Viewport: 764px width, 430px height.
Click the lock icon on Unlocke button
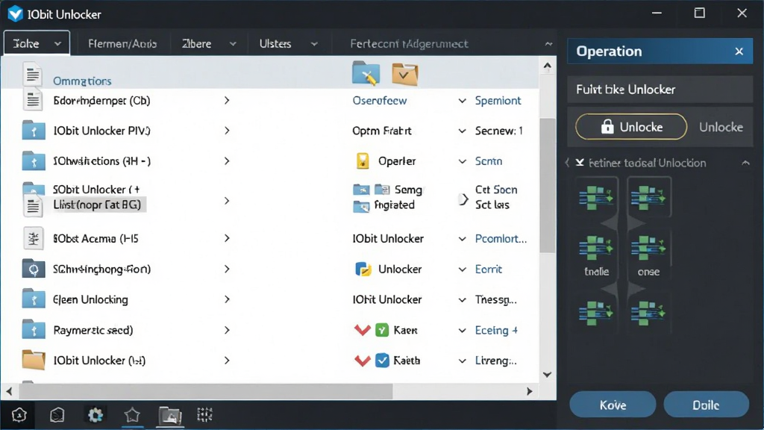coord(607,127)
